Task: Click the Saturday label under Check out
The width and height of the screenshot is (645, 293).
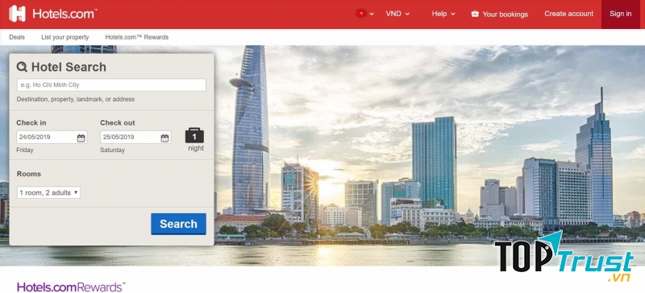Action: pyautogui.click(x=112, y=150)
